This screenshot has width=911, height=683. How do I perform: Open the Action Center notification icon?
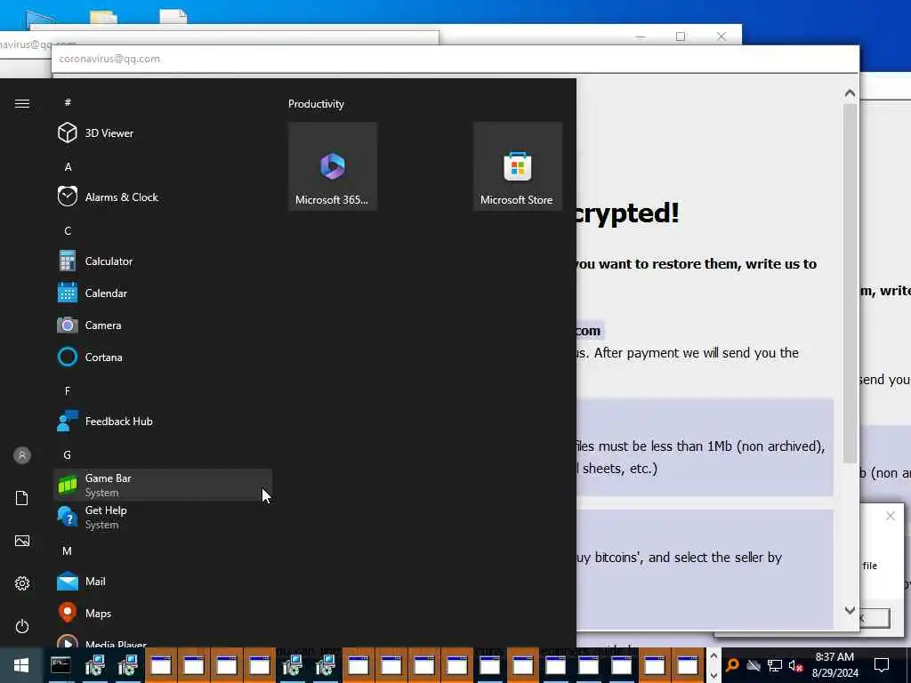coord(882,665)
